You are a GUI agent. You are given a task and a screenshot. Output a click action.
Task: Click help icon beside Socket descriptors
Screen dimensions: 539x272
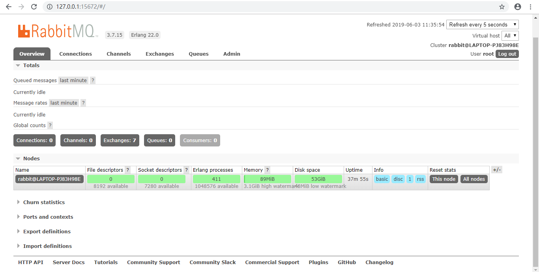click(186, 170)
